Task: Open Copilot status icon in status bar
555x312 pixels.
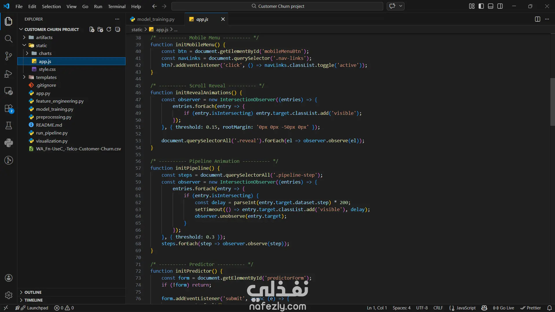Action: click(484, 308)
